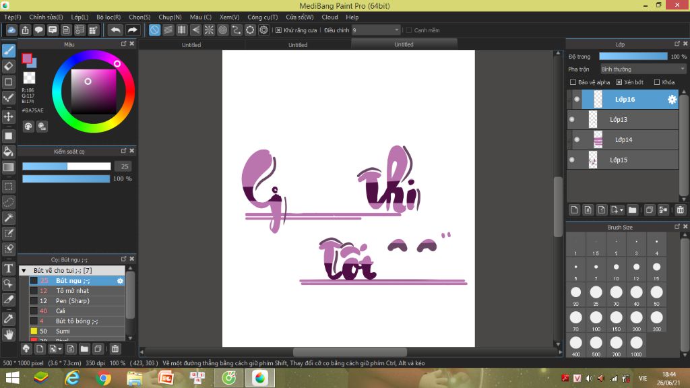
Task: Enable the circle snap guide
Action: (222, 30)
